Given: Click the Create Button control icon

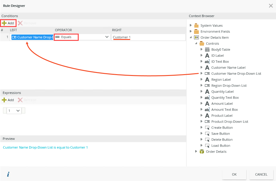Looking at the screenshot, I should pyautogui.click(x=207, y=128).
